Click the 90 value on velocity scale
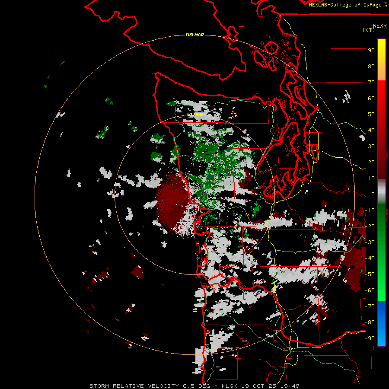389x389 pixels. click(371, 51)
